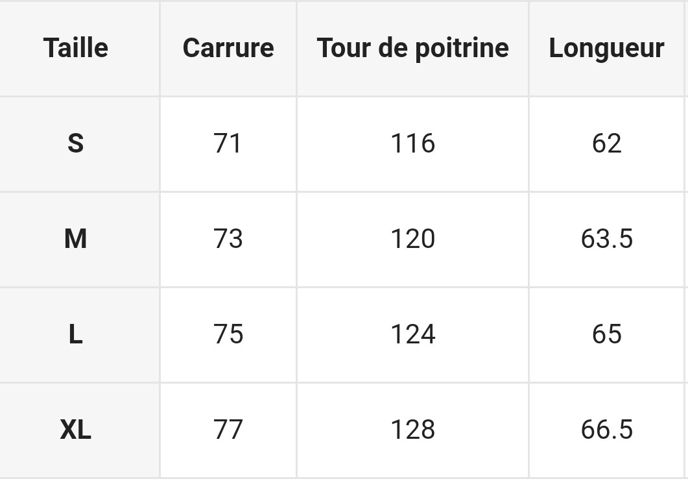
Task: Click length value 63.5
Action: click(x=606, y=239)
